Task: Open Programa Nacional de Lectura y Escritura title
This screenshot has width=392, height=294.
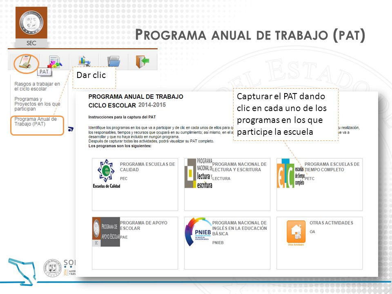Action: 239,167
